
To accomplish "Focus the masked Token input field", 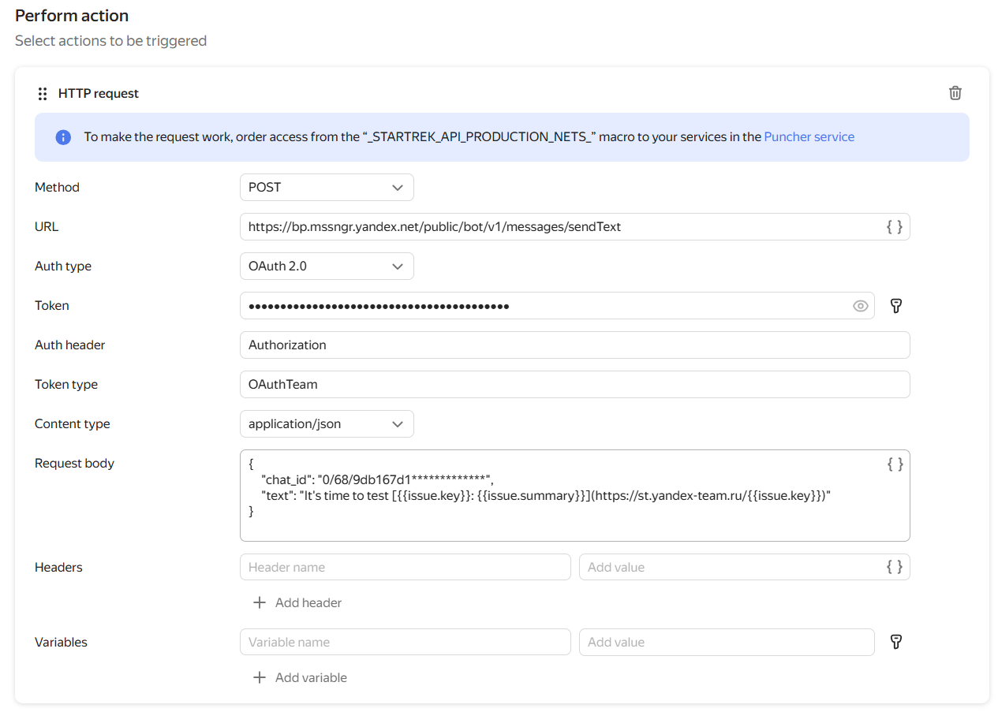I will click(x=557, y=306).
